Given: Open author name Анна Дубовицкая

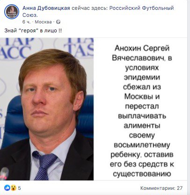Looking at the screenshot, I should [46, 8].
